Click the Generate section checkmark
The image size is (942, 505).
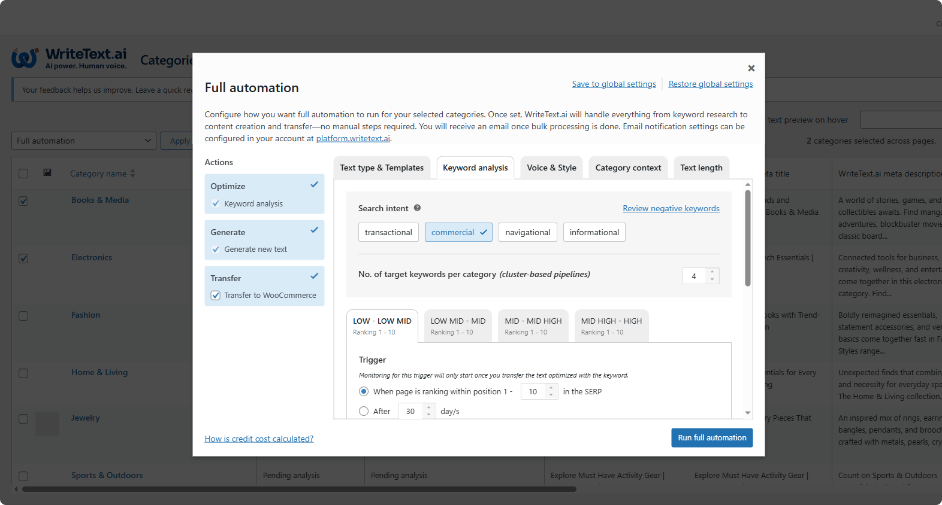[314, 230]
